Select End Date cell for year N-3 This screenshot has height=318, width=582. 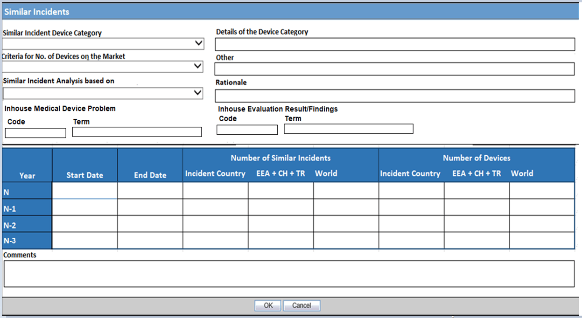150,241
